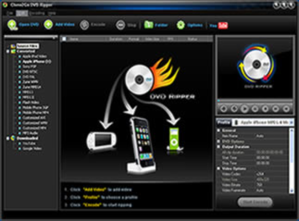Image resolution: width=299 pixels, height=221 pixels.
Task: Click the Open DVD text label
Action: 29,25
